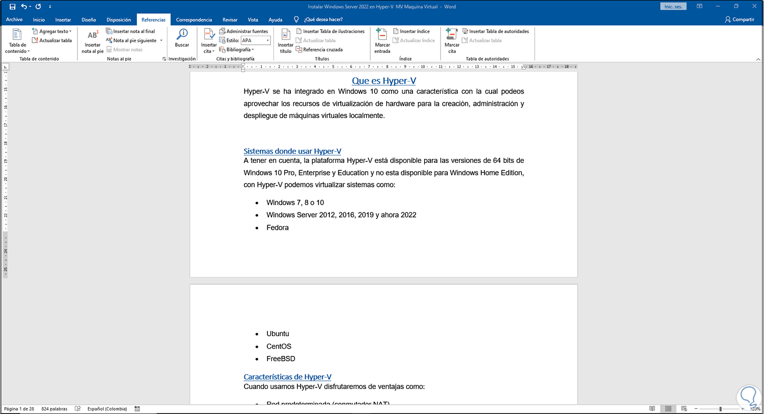
Task: Click the macro recording icon in status bar
Action: point(138,408)
